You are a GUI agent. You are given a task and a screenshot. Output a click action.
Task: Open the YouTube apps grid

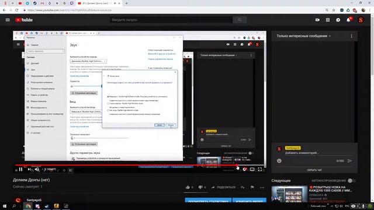(328, 20)
